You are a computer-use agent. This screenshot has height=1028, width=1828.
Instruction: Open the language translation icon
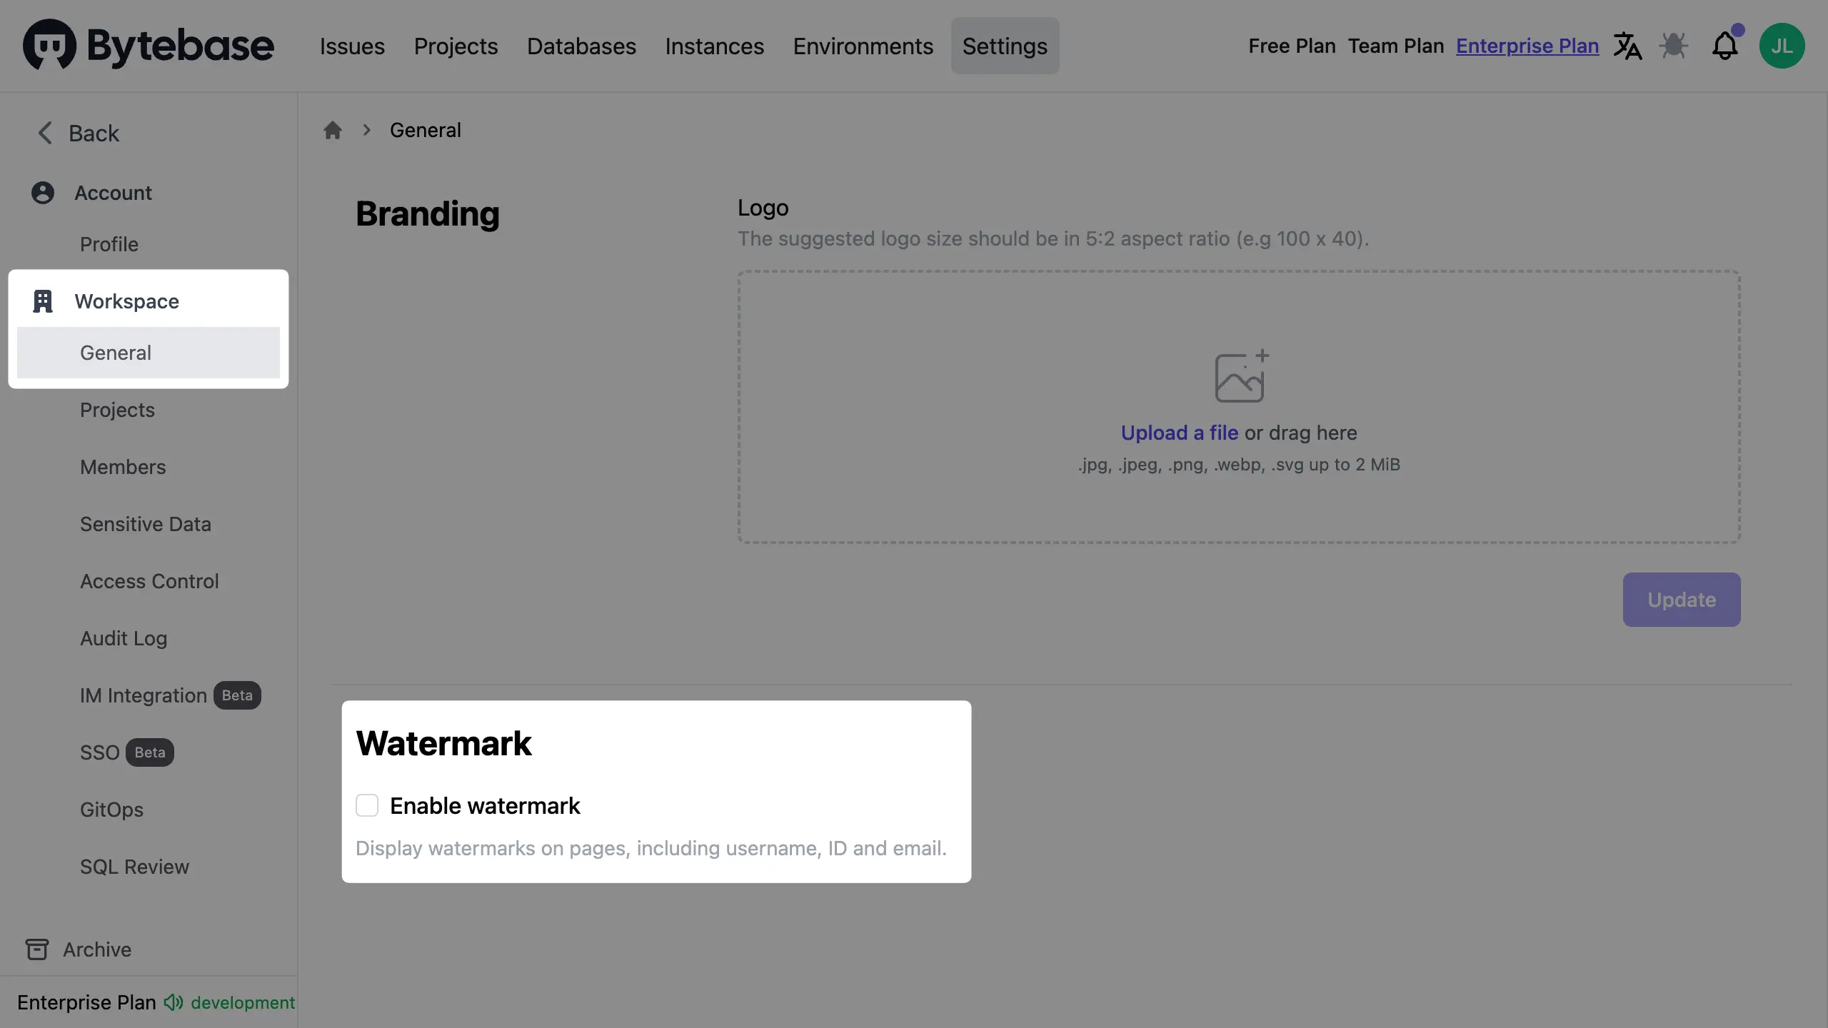pos(1627,46)
